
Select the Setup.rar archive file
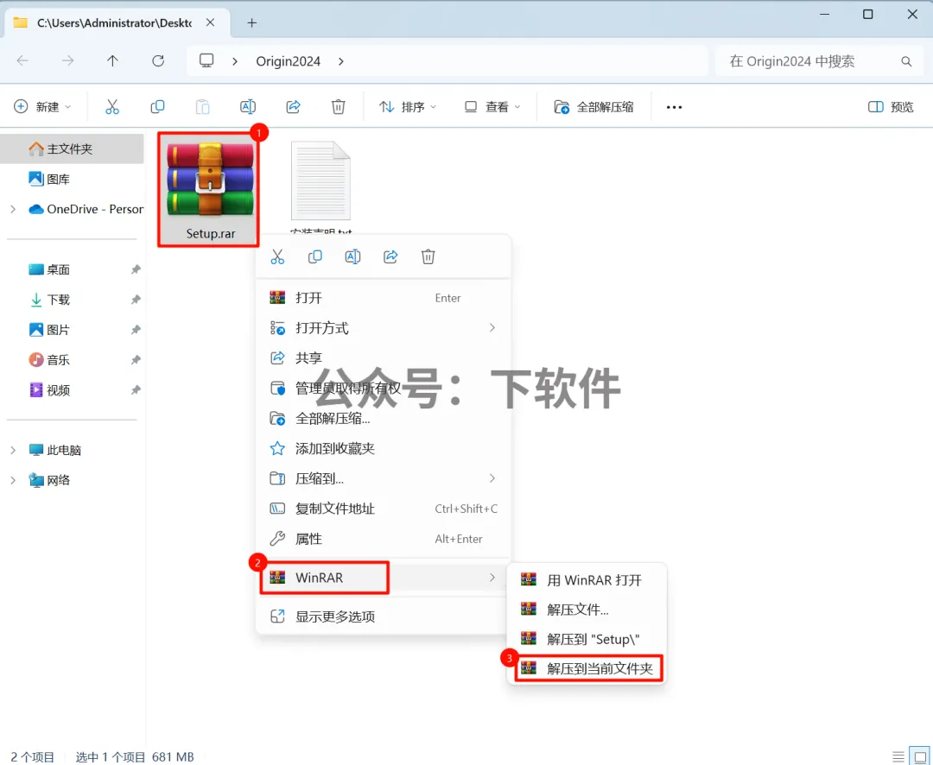coord(210,190)
